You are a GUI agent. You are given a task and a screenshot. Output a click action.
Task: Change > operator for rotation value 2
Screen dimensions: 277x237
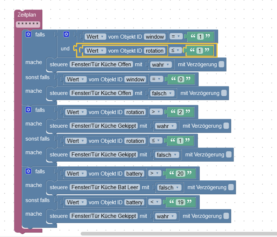(x=156, y=112)
